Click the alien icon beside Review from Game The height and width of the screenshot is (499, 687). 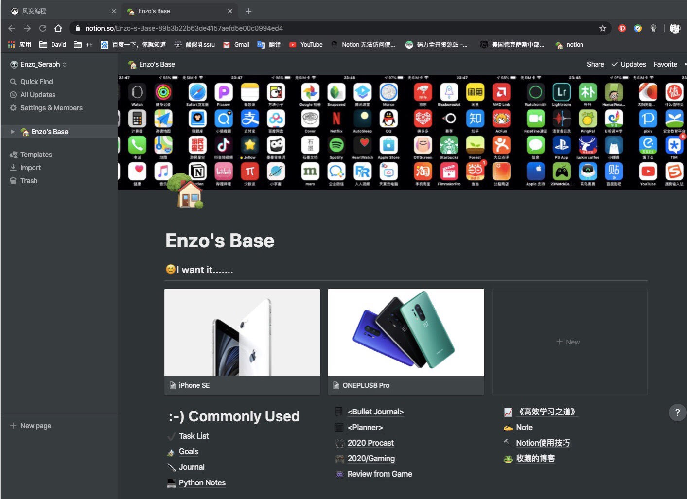tap(339, 474)
